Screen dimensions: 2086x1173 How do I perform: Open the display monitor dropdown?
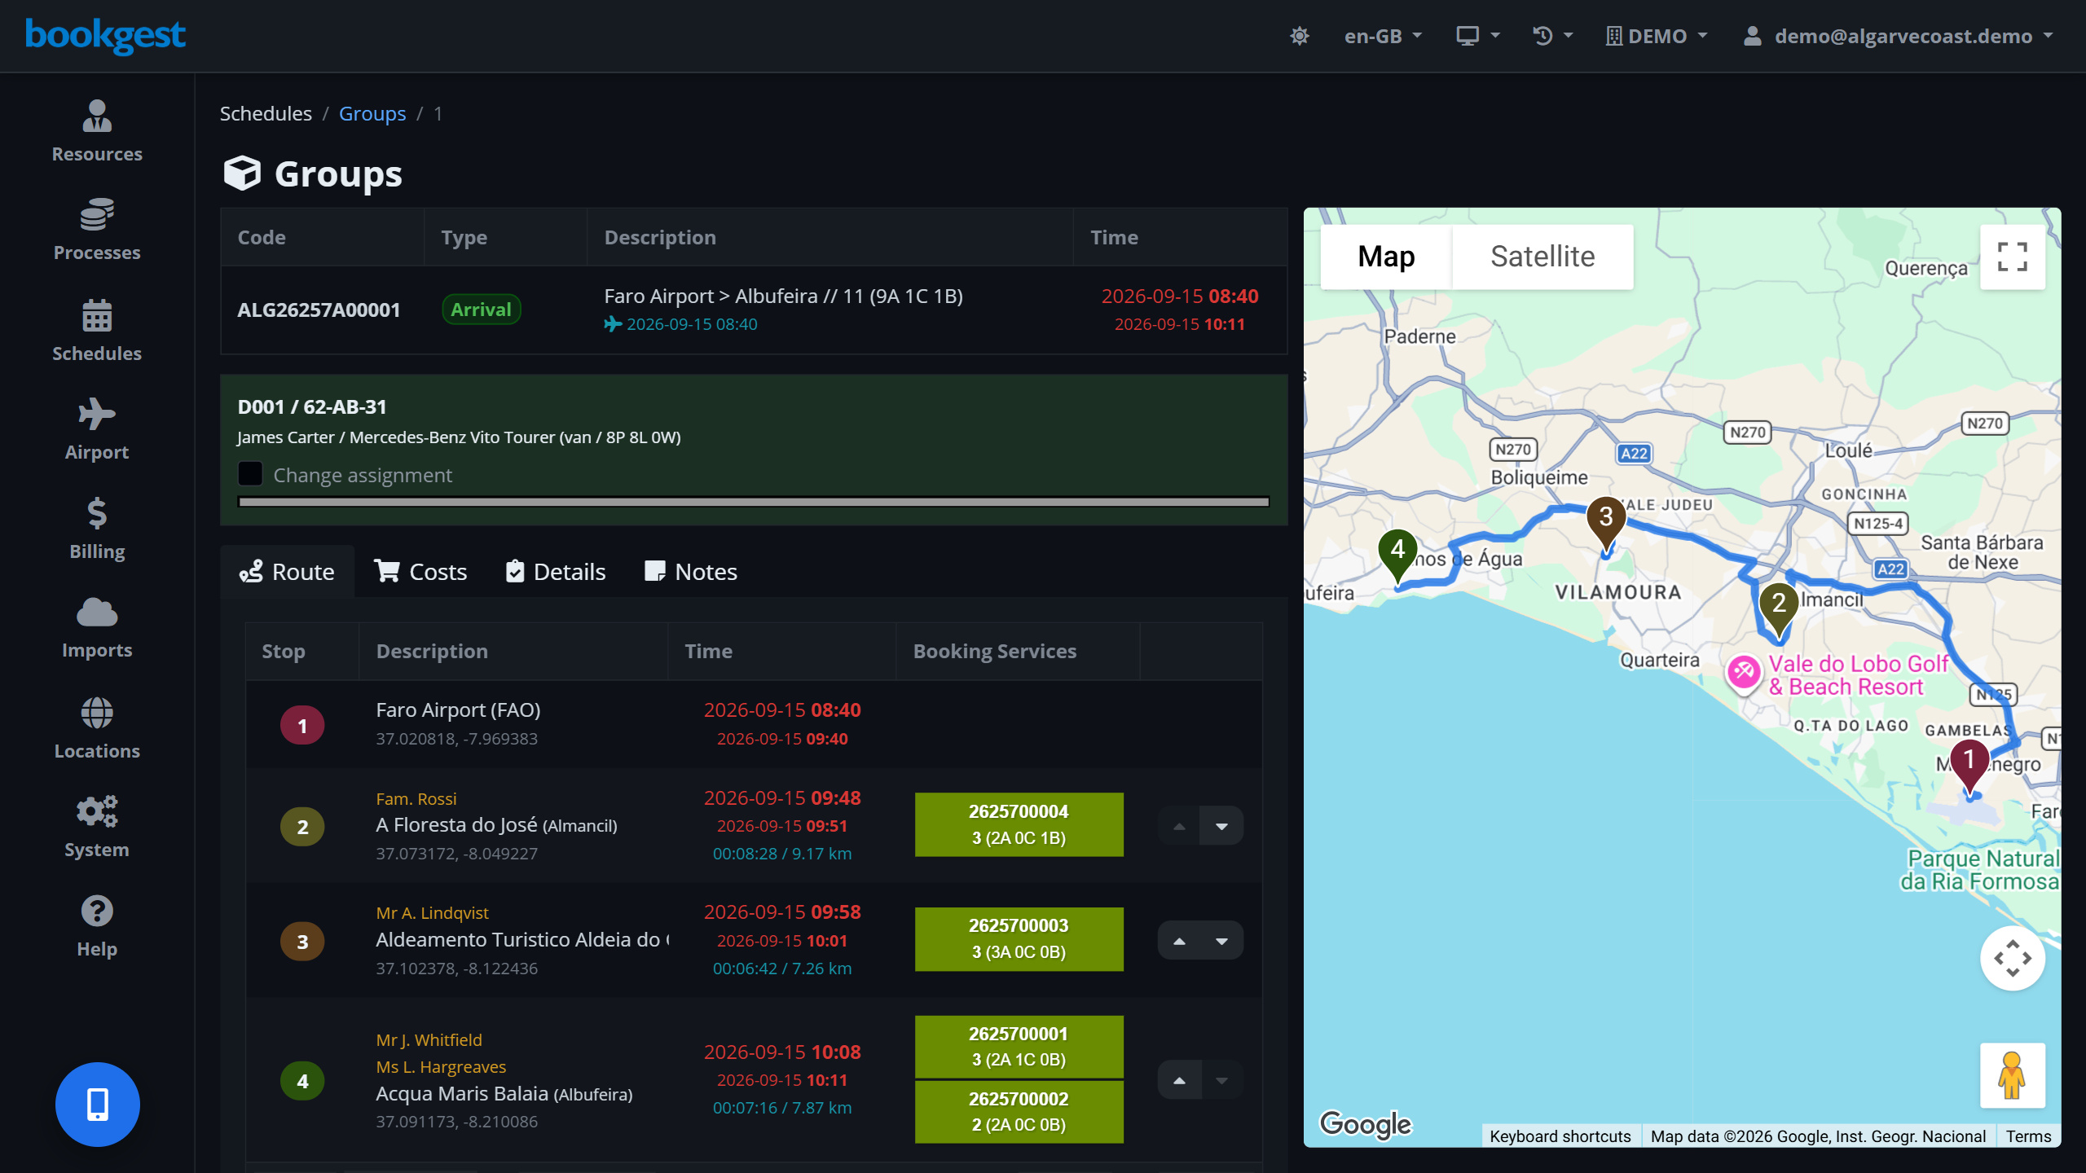1477,36
